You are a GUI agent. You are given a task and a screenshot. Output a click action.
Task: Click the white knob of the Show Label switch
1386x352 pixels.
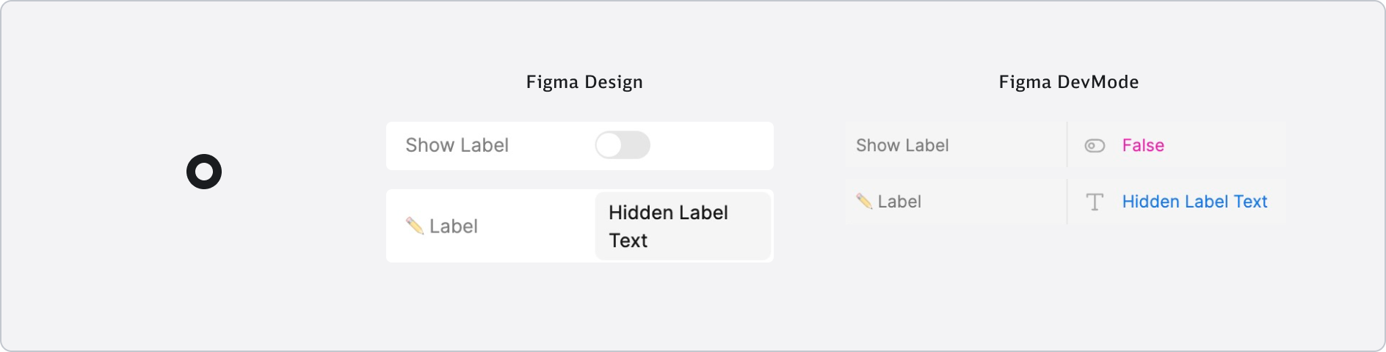(609, 145)
